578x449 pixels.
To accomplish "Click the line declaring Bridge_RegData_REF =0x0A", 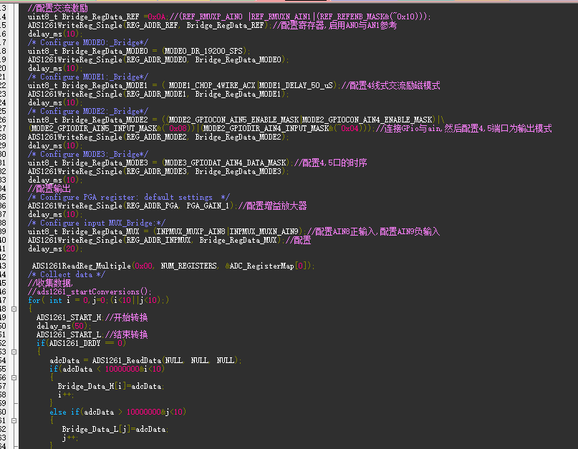I will 229,16.
